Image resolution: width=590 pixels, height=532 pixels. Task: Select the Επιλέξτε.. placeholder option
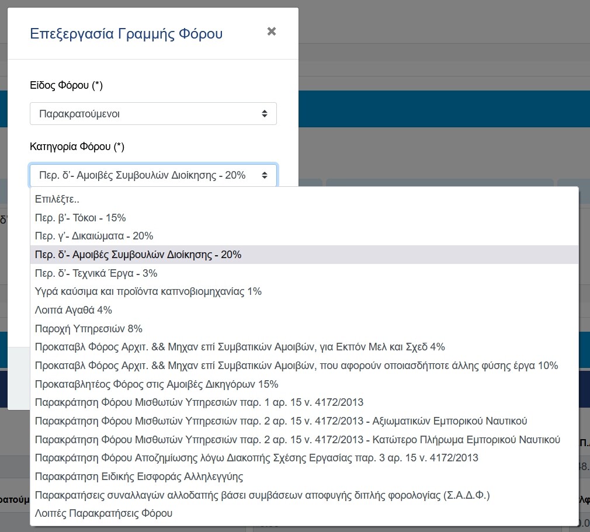click(x=57, y=199)
